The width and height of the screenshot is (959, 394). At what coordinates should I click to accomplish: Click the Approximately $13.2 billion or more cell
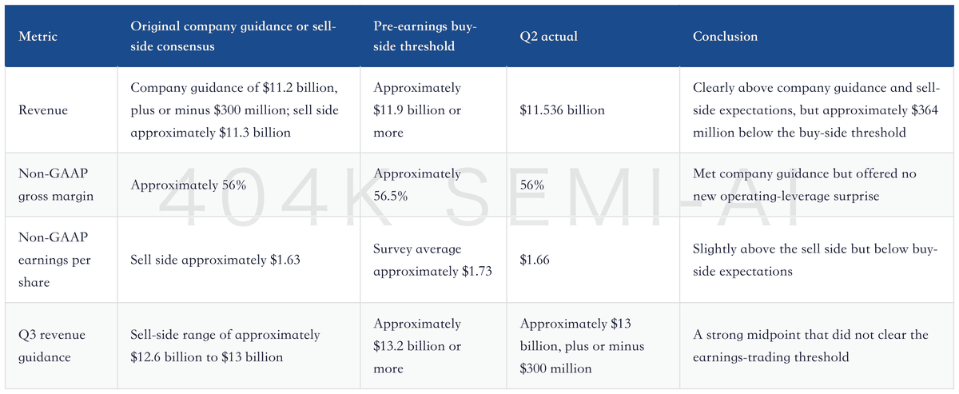pyautogui.click(x=417, y=346)
